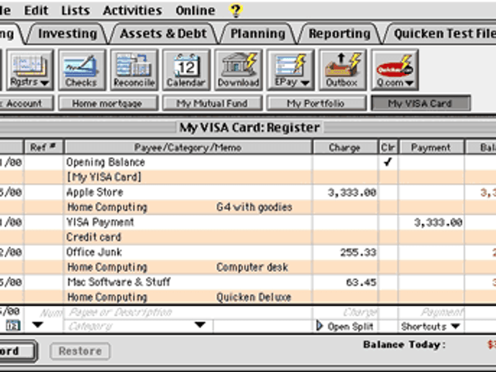
Task: Click the Balance Today label
Action: 404,345
